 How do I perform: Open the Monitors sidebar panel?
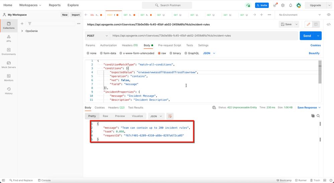coord(9,78)
